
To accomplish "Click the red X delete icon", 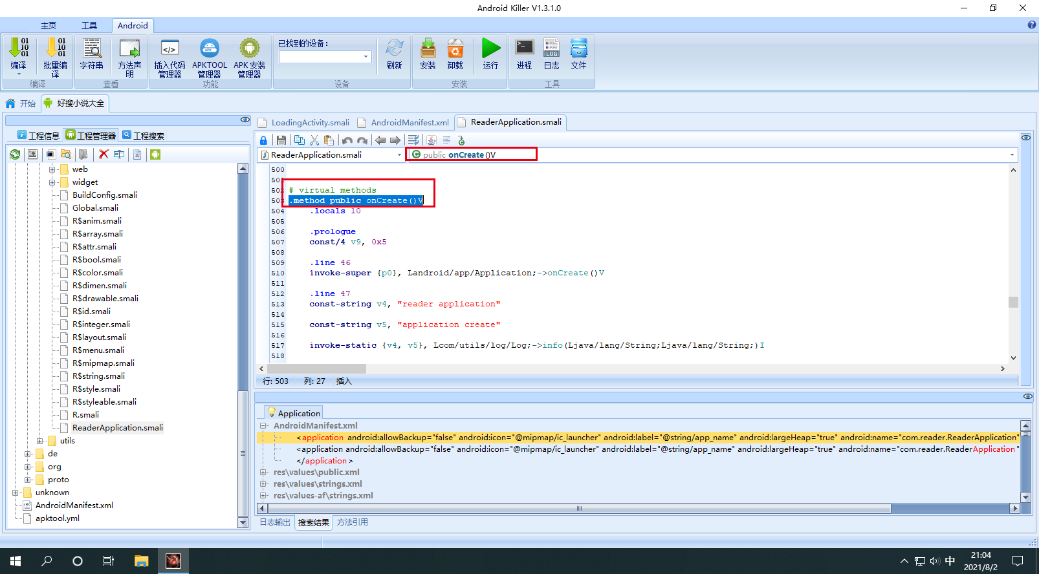I will 104,154.
